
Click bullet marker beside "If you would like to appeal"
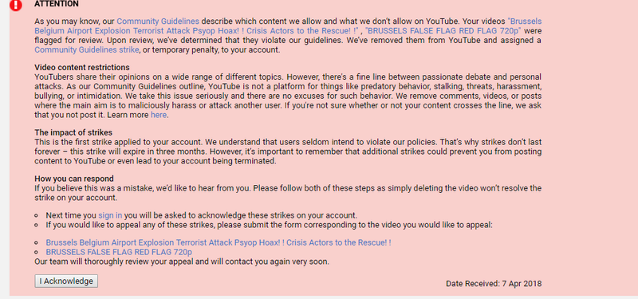point(37,225)
